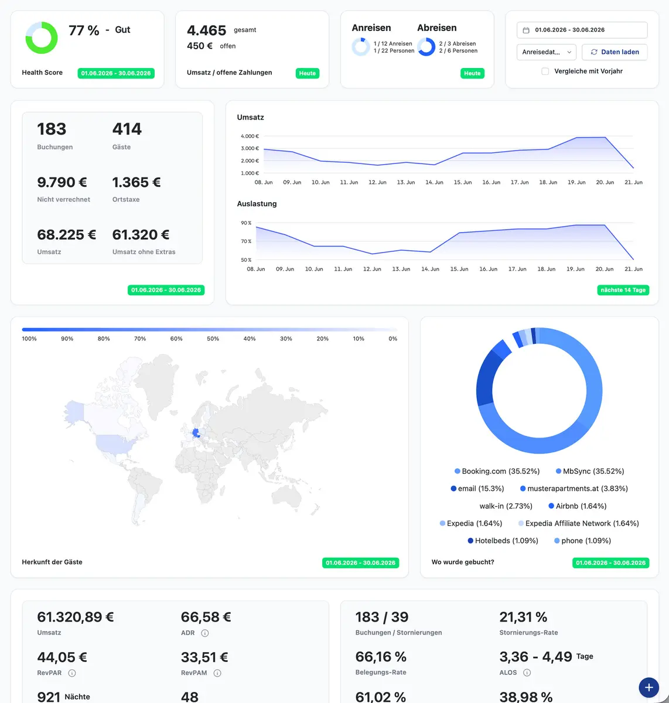Viewport: 669px width, 703px height.
Task: Click musterapartments.at legend dot
Action: (523, 489)
